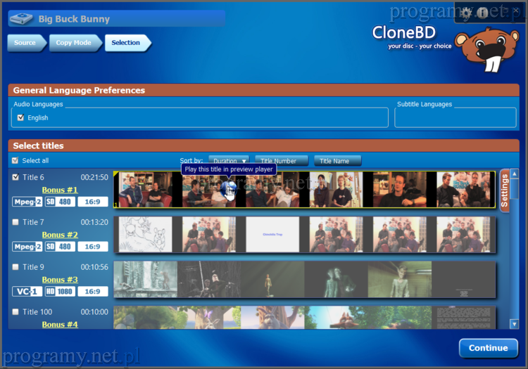The height and width of the screenshot is (369, 528).
Task: Uncheck the English audio language checkbox
Action: [x=20, y=117]
